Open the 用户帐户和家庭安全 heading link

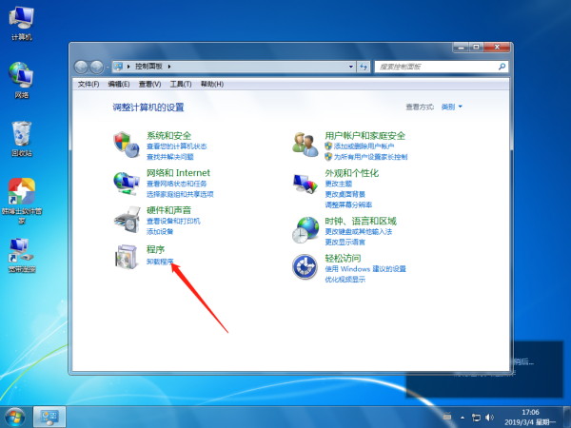point(364,136)
